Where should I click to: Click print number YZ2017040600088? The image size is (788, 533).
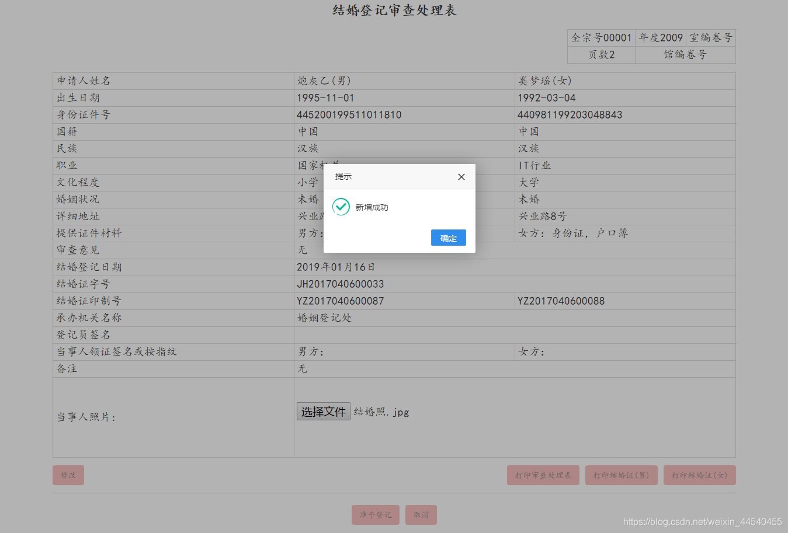[561, 301]
